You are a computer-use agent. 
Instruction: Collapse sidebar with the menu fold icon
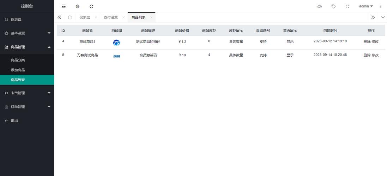pos(64,6)
